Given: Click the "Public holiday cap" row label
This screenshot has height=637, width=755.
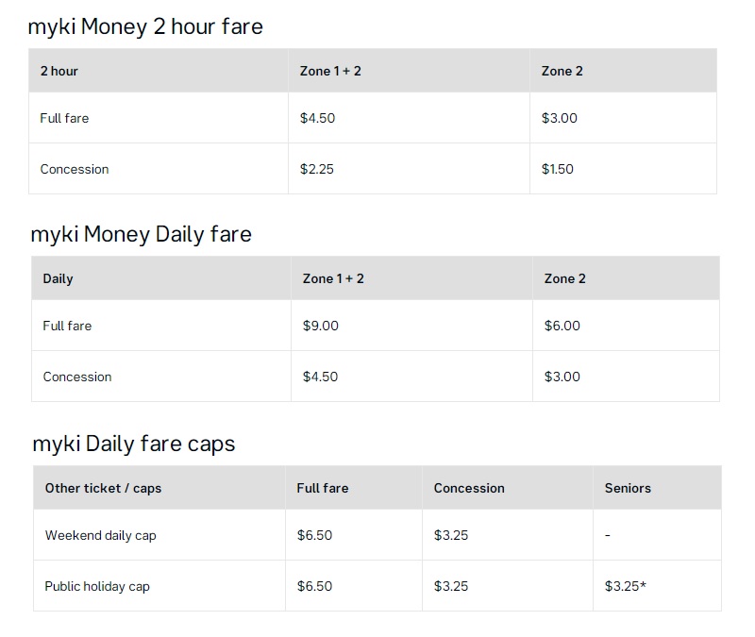Looking at the screenshot, I should [x=97, y=586].
